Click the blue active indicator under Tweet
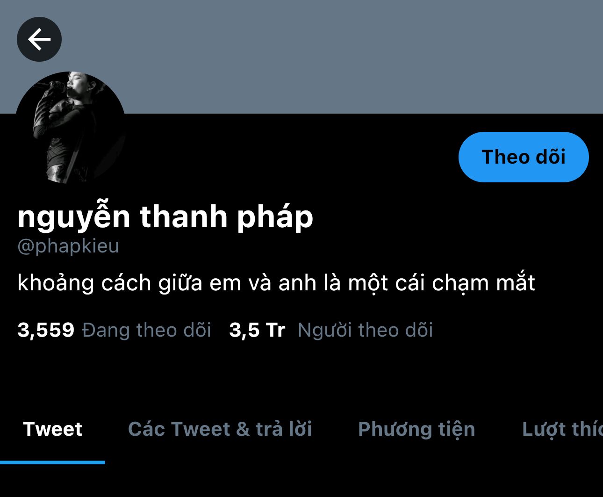Image resolution: width=603 pixels, height=497 pixels. [52, 462]
